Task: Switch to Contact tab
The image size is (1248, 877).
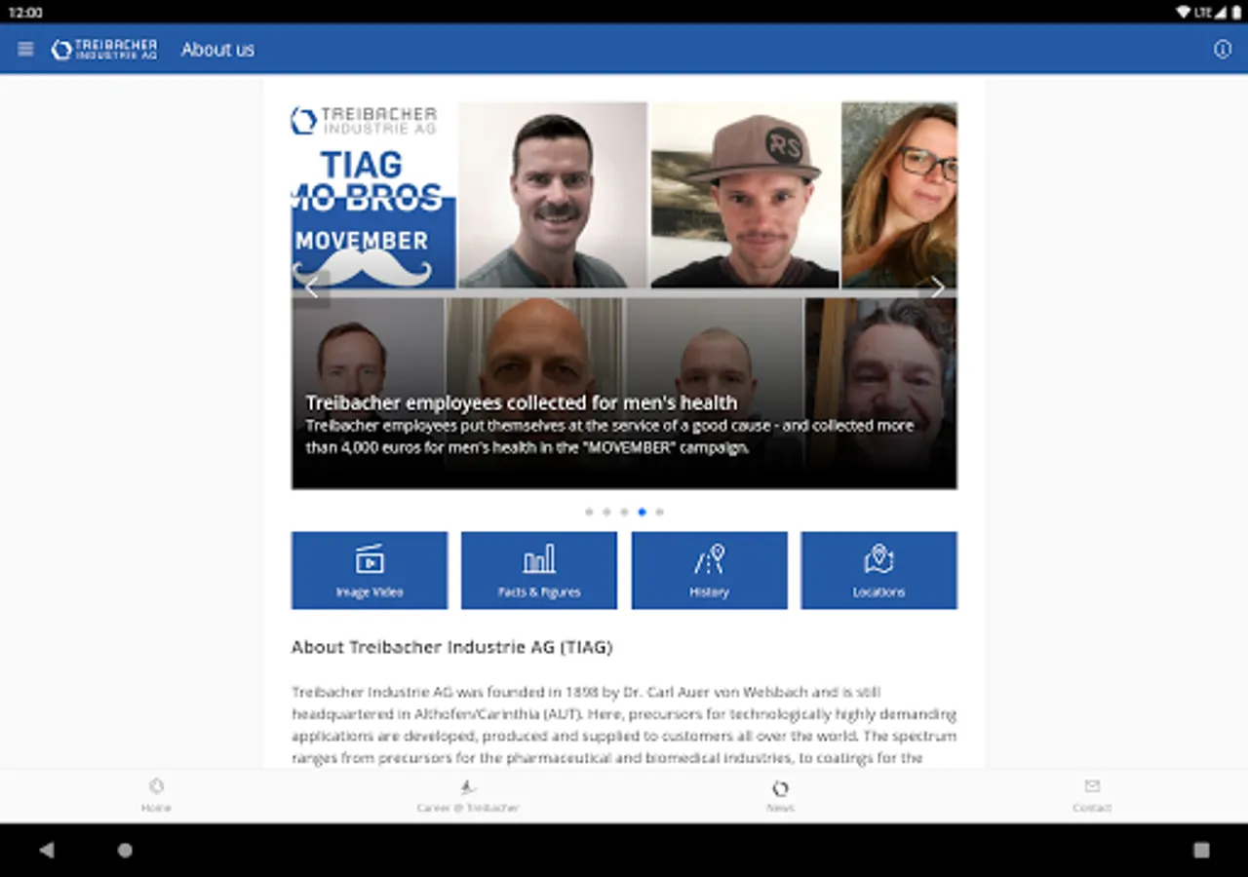Action: coord(1092,795)
